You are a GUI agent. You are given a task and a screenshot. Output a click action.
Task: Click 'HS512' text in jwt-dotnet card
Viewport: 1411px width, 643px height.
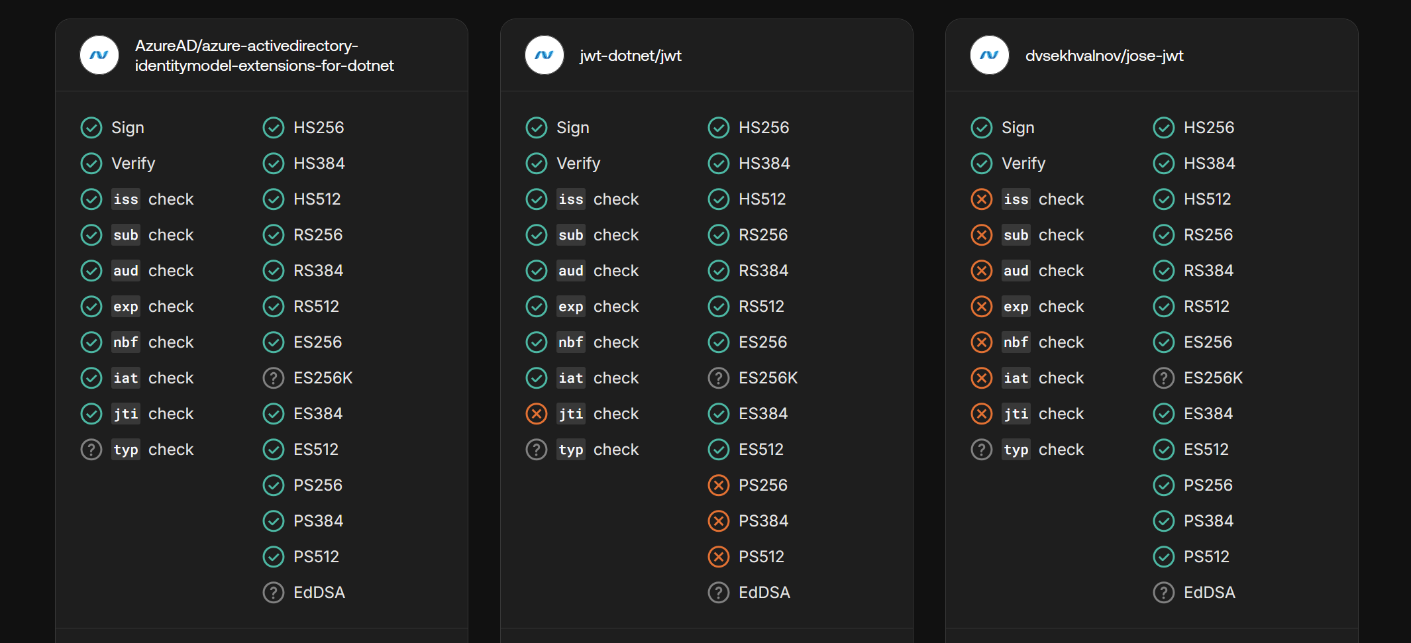762,199
